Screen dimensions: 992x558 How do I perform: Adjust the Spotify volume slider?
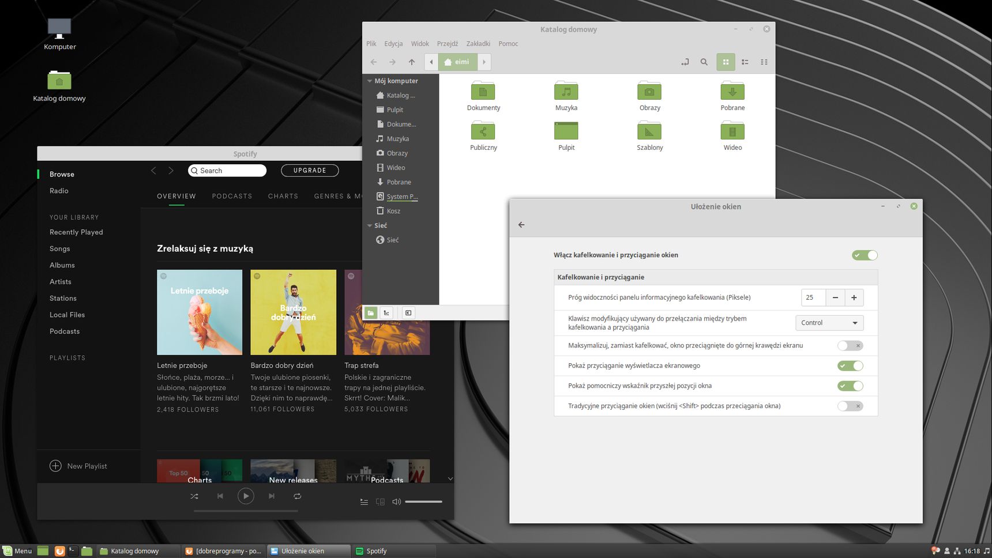pos(423,502)
